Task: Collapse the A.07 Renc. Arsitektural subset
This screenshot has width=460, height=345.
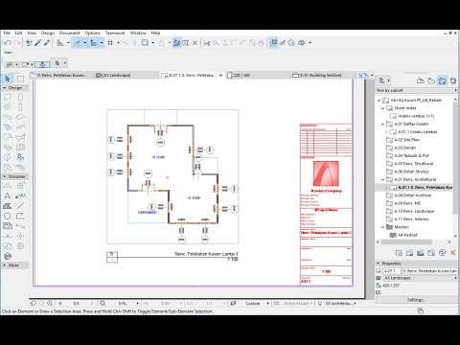Action: pyautogui.click(x=382, y=179)
